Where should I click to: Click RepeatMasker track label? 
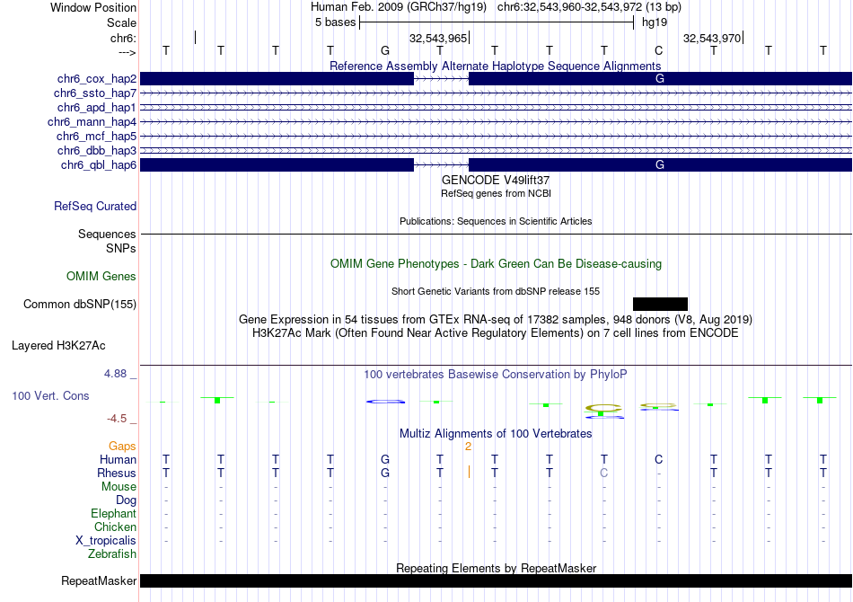(99, 581)
